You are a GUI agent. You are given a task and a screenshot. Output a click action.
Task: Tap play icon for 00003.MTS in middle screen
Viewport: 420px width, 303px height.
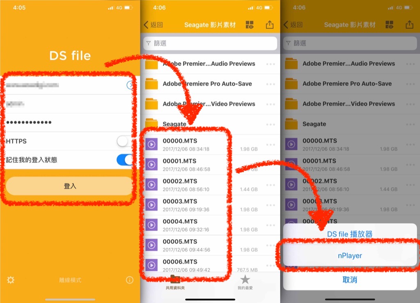[152, 204]
